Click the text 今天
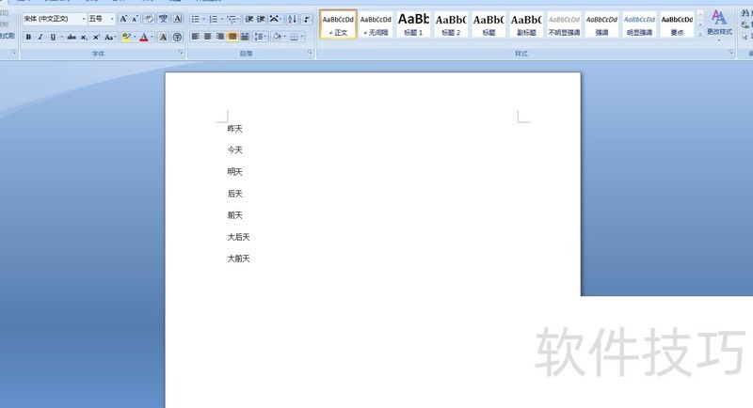The image size is (753, 408). [x=234, y=150]
